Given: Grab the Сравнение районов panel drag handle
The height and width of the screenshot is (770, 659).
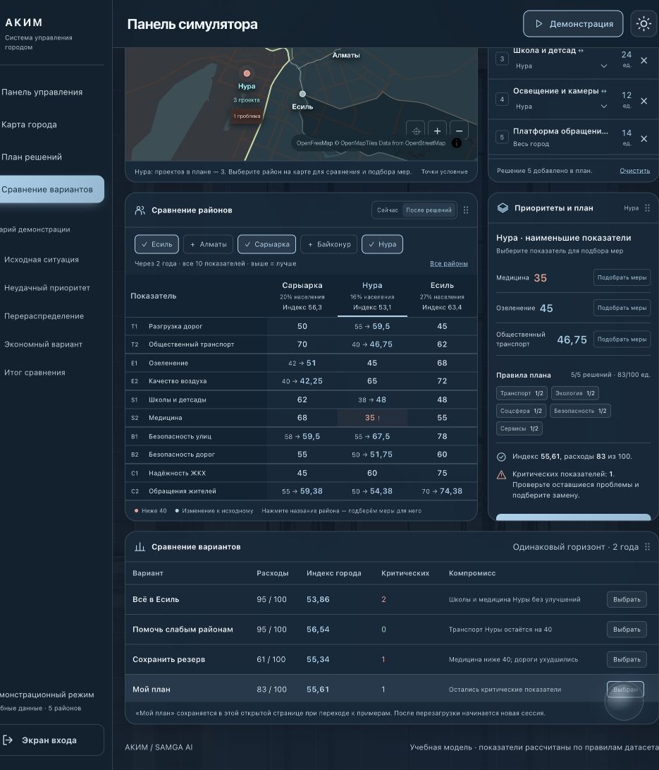Looking at the screenshot, I should [466, 210].
